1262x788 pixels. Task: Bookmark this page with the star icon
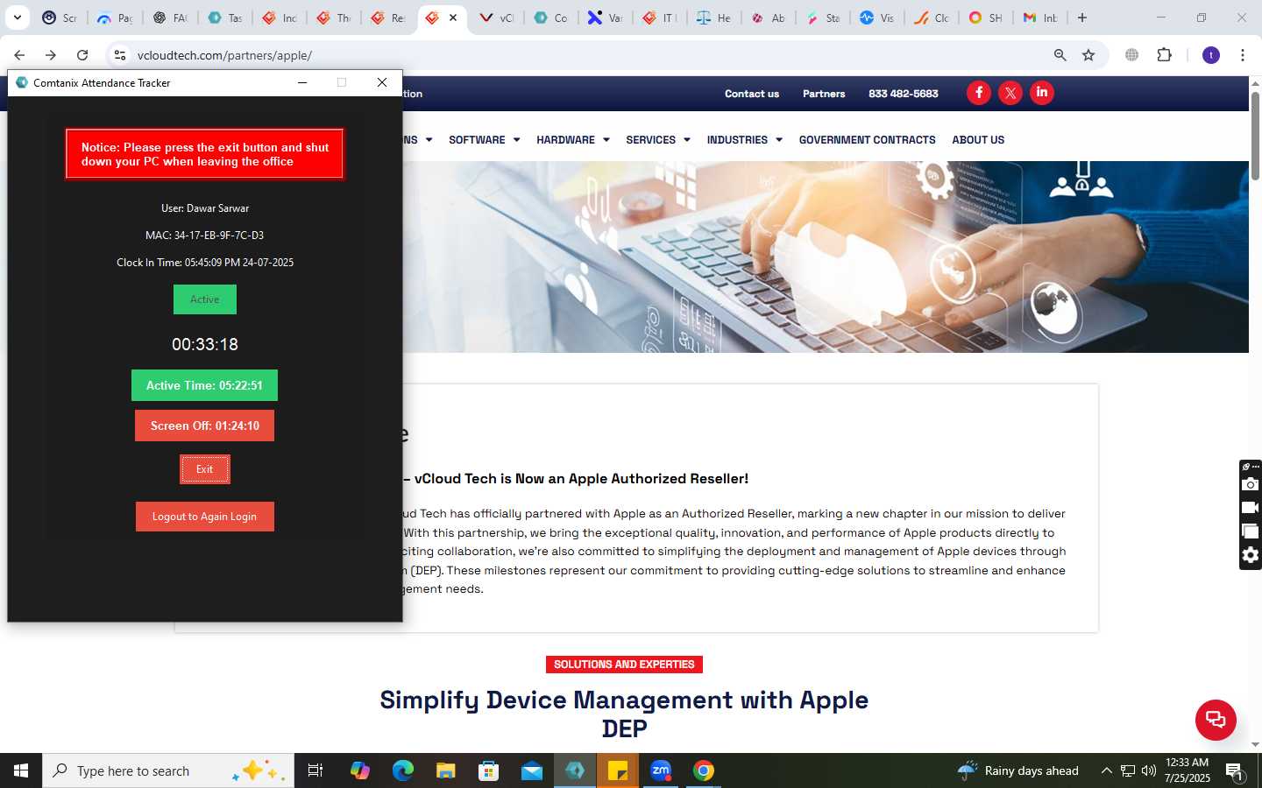(1088, 55)
